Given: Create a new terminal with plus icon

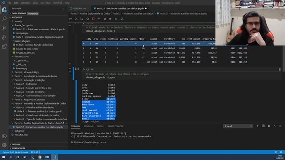Looking at the screenshot, I should pyautogui.click(x=257, y=126).
